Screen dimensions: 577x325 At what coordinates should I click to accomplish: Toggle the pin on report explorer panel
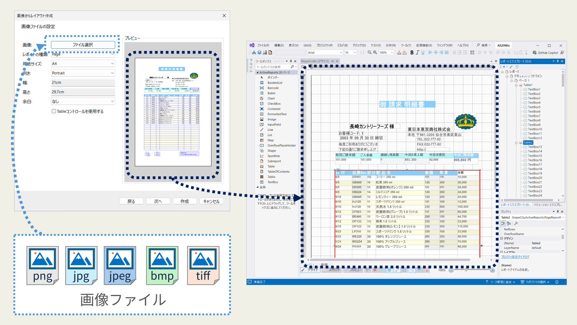(558, 61)
